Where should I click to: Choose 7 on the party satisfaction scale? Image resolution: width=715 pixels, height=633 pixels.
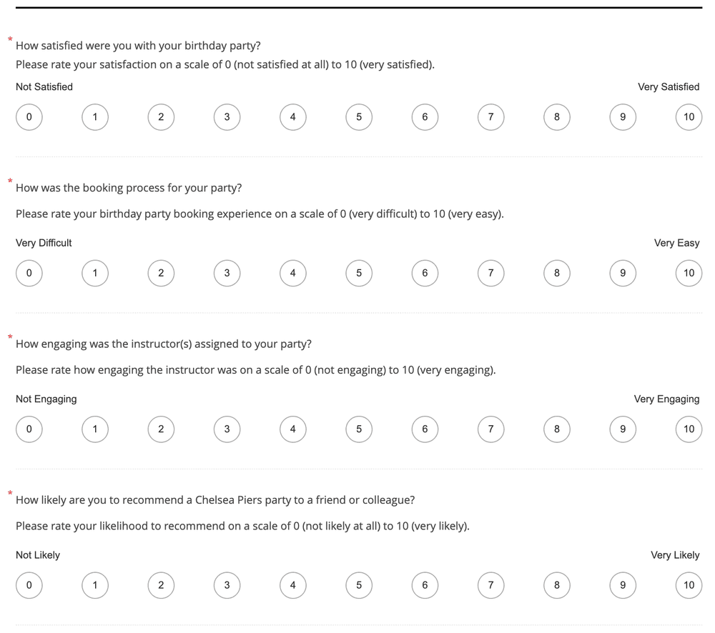490,117
